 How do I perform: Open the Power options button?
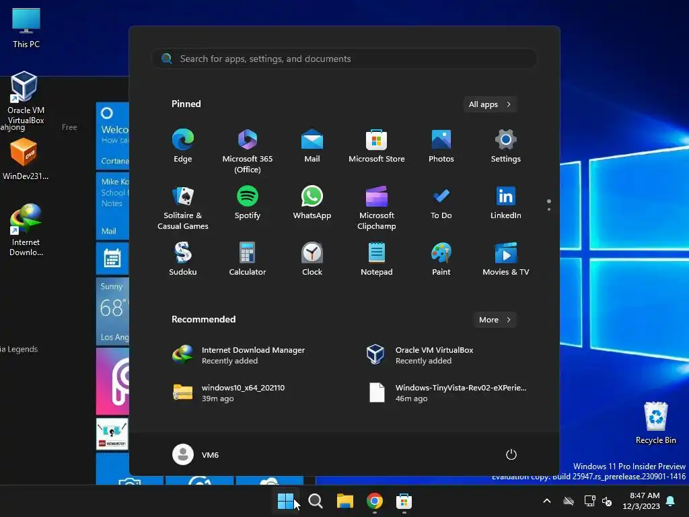coord(511,454)
